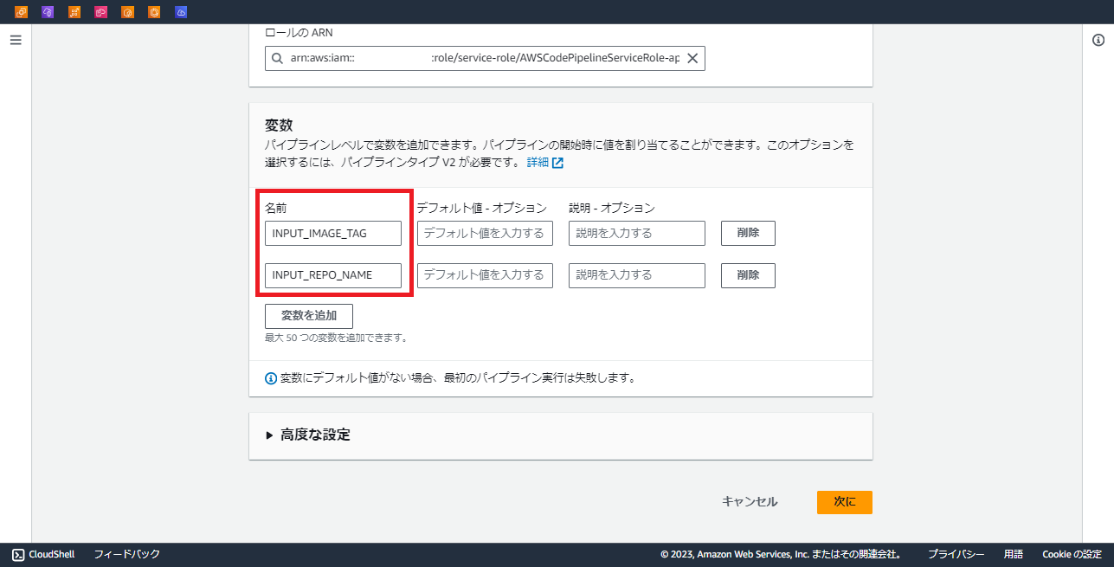Screen dimensions: 1114x567
Task: Click the キャンセル button
Action: pyautogui.click(x=750, y=502)
